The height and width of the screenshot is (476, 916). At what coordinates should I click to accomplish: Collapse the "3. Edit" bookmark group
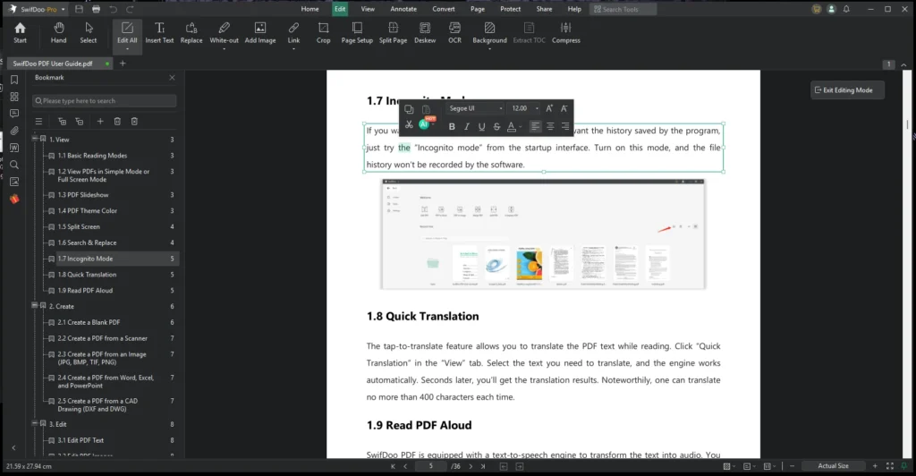(x=35, y=423)
